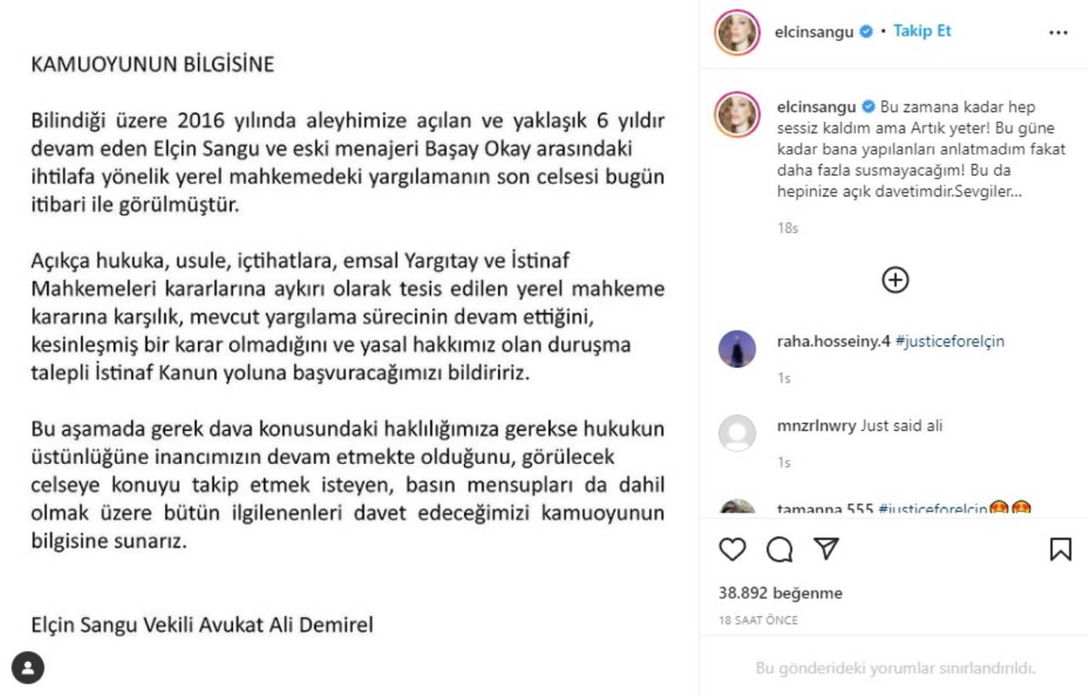The width and height of the screenshot is (1088, 696).
Task: Click tagged people icon on image
Action: (27, 669)
